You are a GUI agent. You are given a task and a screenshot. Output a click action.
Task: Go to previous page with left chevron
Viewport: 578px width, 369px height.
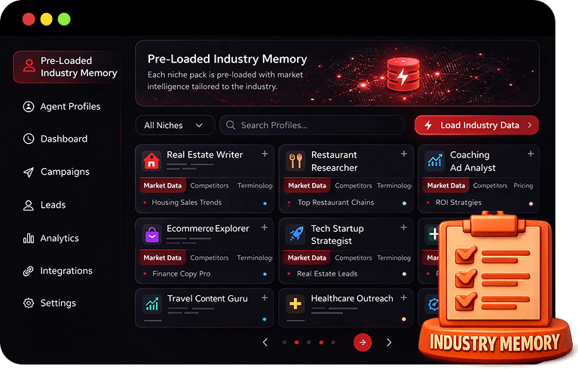pyautogui.click(x=265, y=343)
